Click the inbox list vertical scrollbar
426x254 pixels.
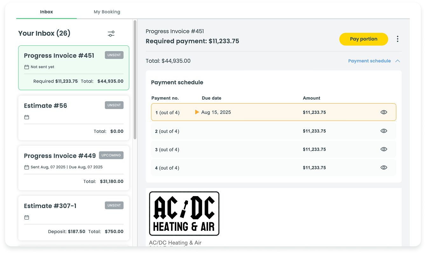click(x=135, y=79)
